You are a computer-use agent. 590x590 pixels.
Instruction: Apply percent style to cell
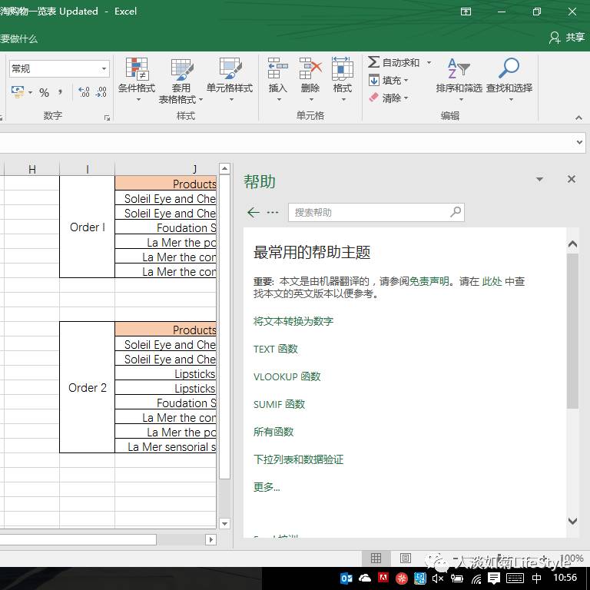44,92
